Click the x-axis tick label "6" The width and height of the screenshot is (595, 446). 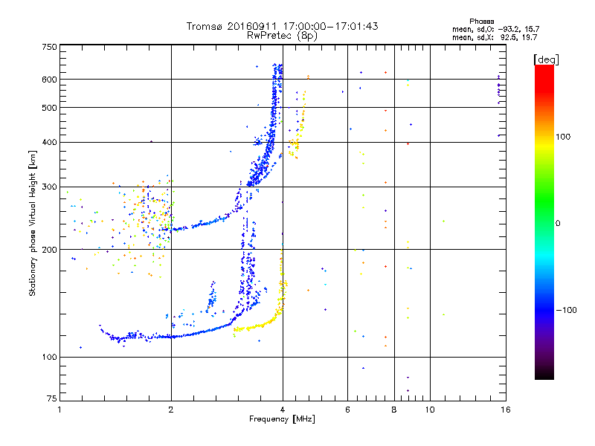pos(347,410)
